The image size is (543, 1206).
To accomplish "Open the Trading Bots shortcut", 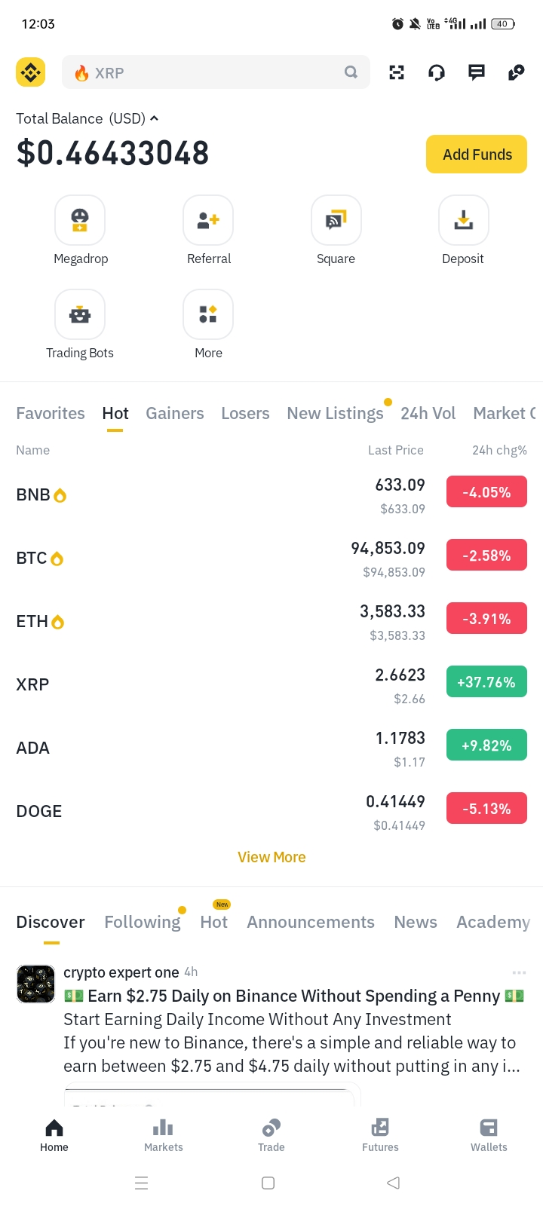I will (x=80, y=314).
